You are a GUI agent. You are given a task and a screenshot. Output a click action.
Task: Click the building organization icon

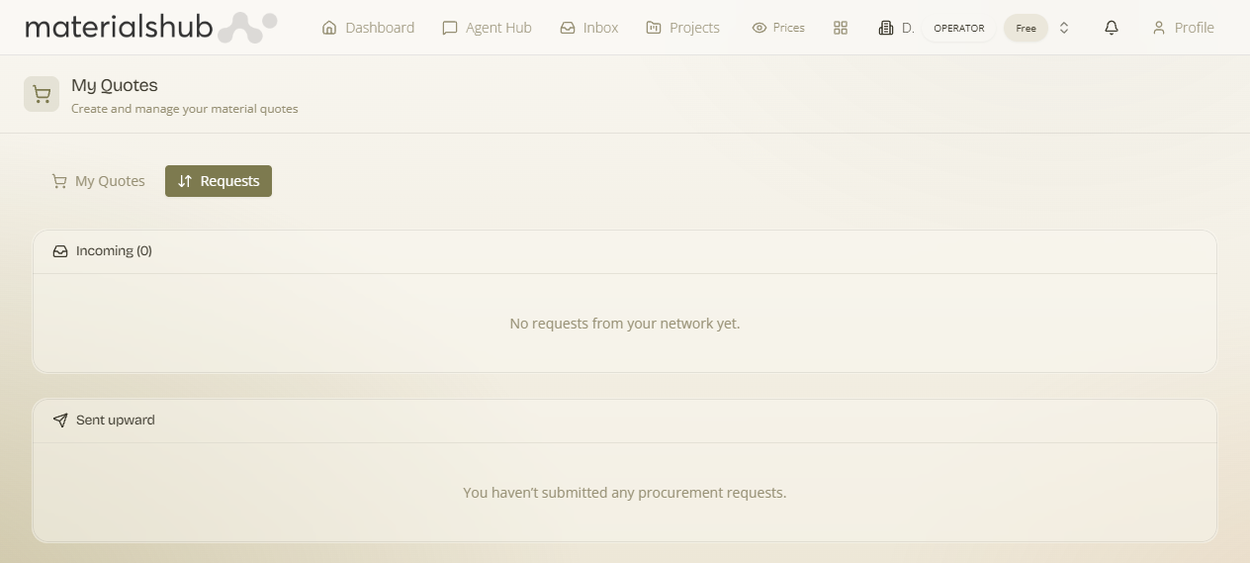886,28
